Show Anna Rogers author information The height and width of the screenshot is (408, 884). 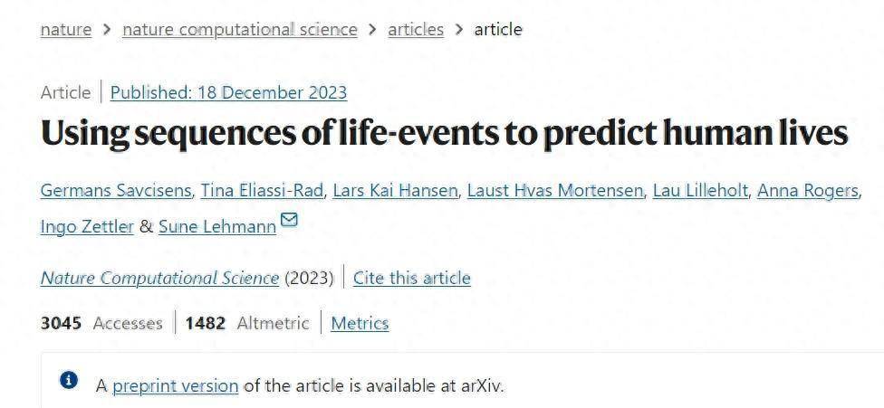[807, 190]
